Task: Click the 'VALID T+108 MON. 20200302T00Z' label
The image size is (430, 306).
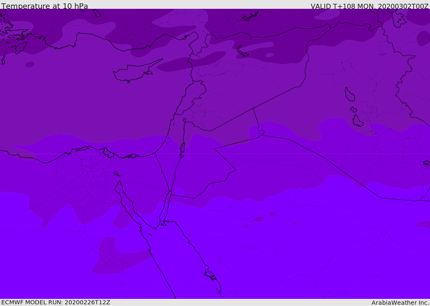Action: [370, 6]
